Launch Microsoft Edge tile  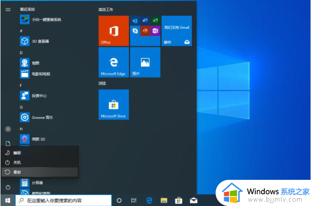coord(114,62)
